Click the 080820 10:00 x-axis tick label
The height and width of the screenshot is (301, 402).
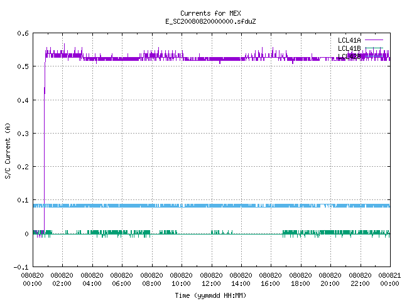pyautogui.click(x=182, y=280)
